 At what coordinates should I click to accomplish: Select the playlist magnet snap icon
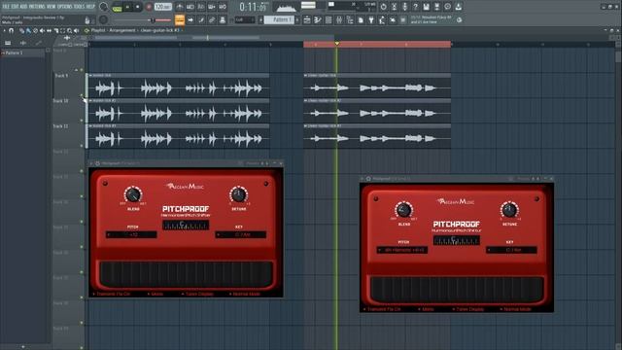pyautogui.click(x=11, y=30)
